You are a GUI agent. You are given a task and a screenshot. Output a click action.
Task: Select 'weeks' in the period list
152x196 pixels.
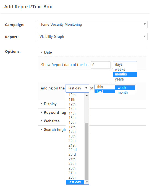[125, 70]
